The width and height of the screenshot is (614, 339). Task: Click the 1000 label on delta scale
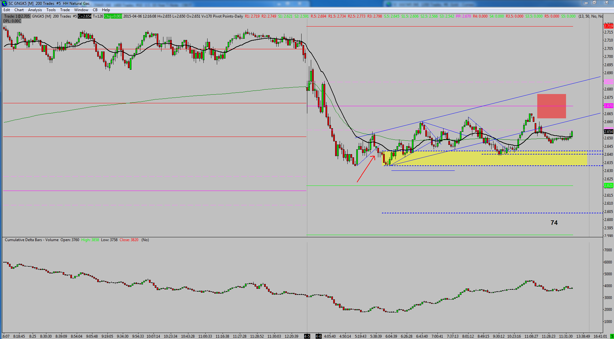point(608,322)
